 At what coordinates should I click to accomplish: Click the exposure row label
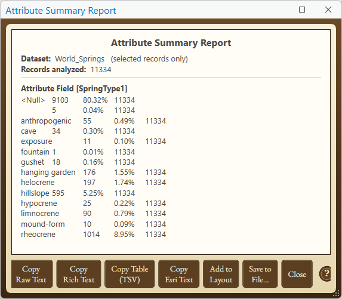tap(36, 141)
